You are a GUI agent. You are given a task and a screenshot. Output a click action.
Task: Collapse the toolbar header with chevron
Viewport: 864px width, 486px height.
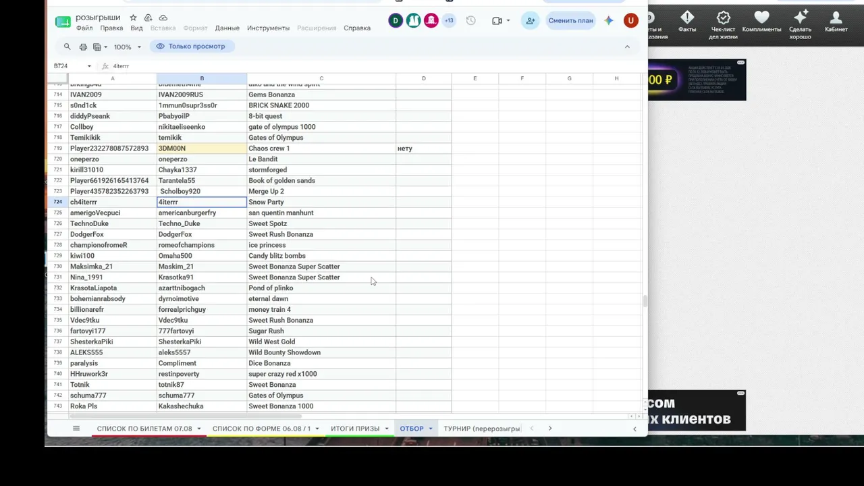pos(627,47)
